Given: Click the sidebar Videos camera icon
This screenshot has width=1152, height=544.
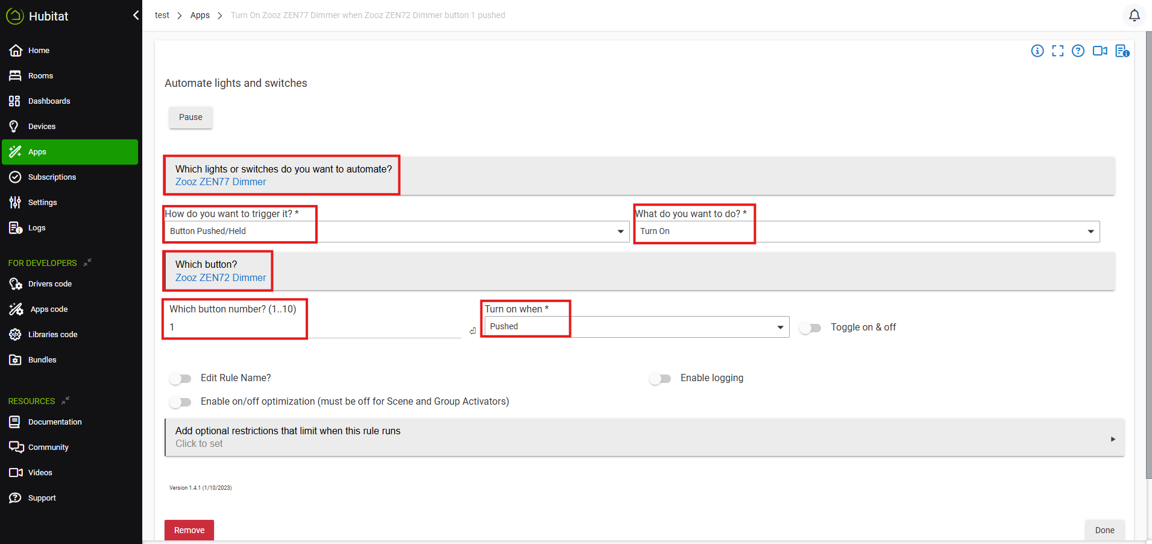Looking at the screenshot, I should (x=16, y=473).
